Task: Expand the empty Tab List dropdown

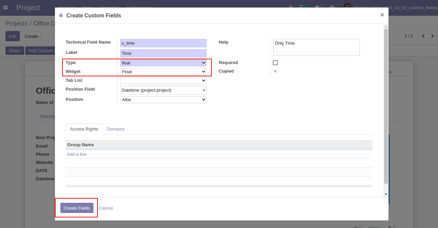Action: click(163, 80)
